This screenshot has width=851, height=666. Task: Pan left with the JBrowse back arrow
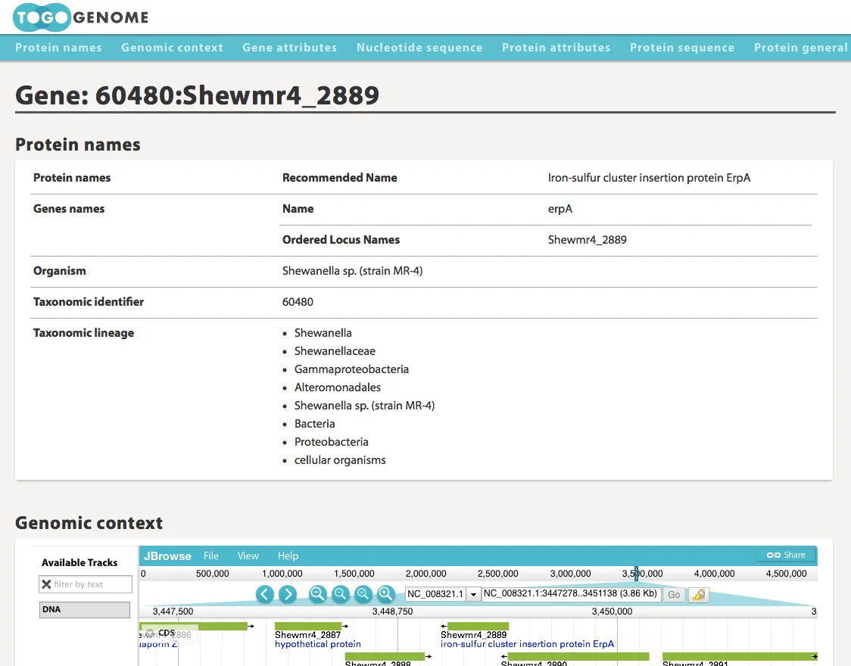click(265, 594)
